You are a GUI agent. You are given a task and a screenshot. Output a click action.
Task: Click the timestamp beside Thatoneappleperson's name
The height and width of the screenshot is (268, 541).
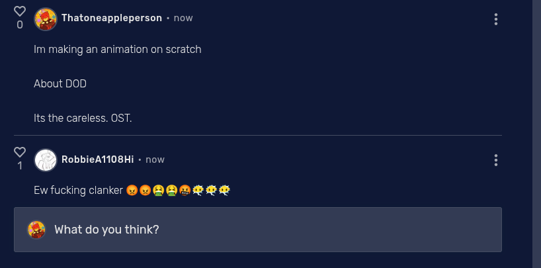pyautogui.click(x=183, y=18)
